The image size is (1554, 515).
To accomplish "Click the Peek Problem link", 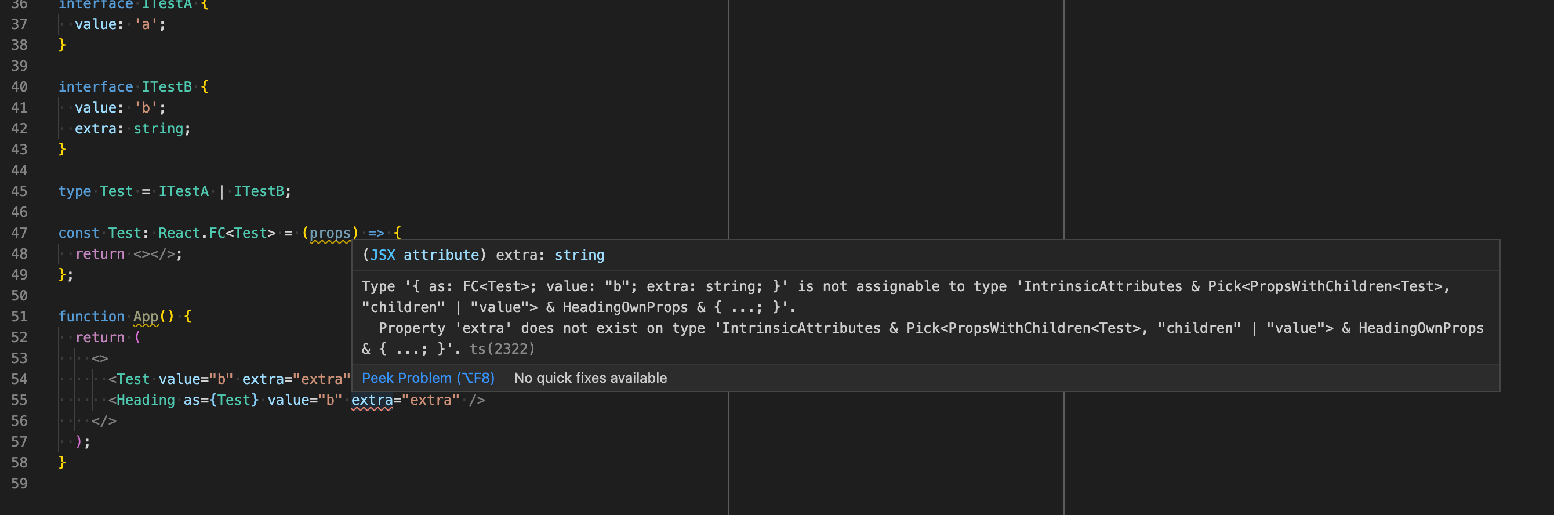I will [428, 378].
